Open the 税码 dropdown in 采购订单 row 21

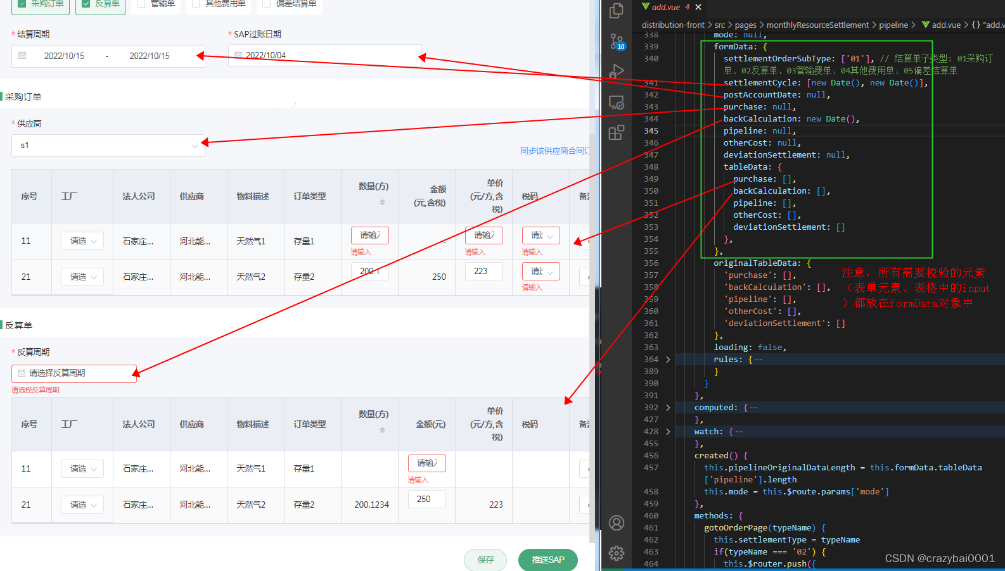541,271
